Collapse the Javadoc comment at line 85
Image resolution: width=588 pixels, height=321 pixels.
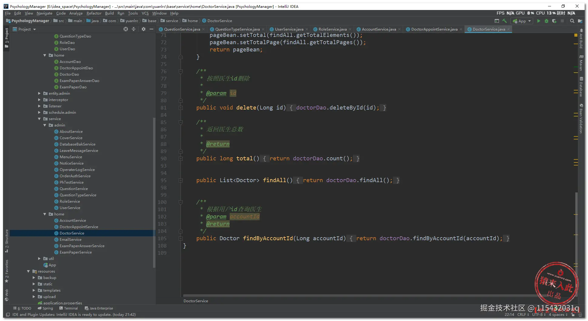point(181,122)
